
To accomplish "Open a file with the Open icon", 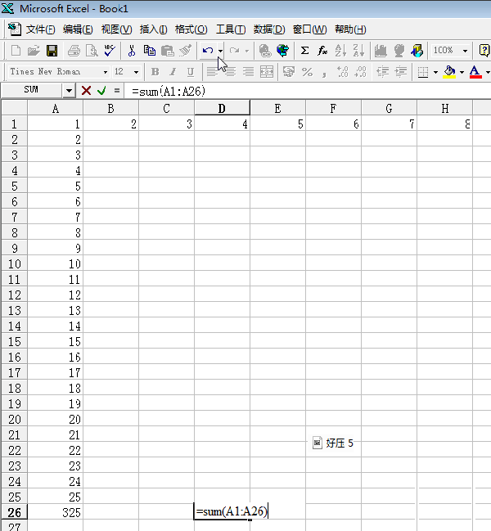I will pos(34,51).
